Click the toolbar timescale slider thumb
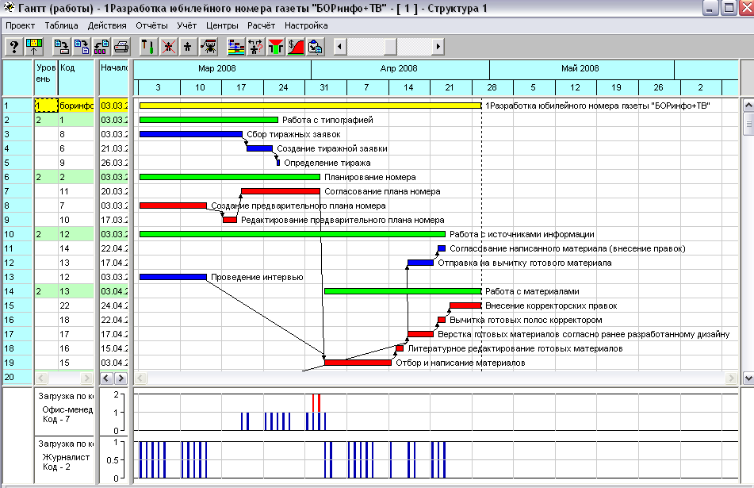 click(x=390, y=47)
